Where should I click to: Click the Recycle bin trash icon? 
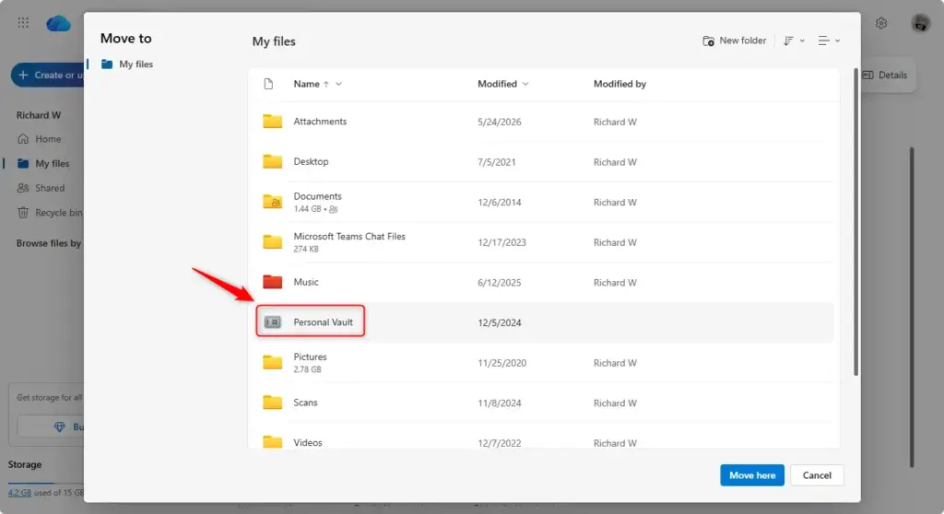point(23,213)
